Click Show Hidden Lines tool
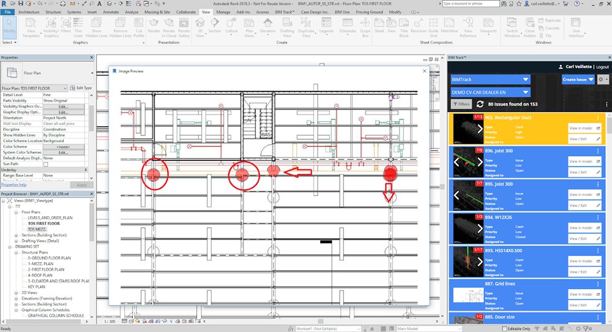 (97, 28)
